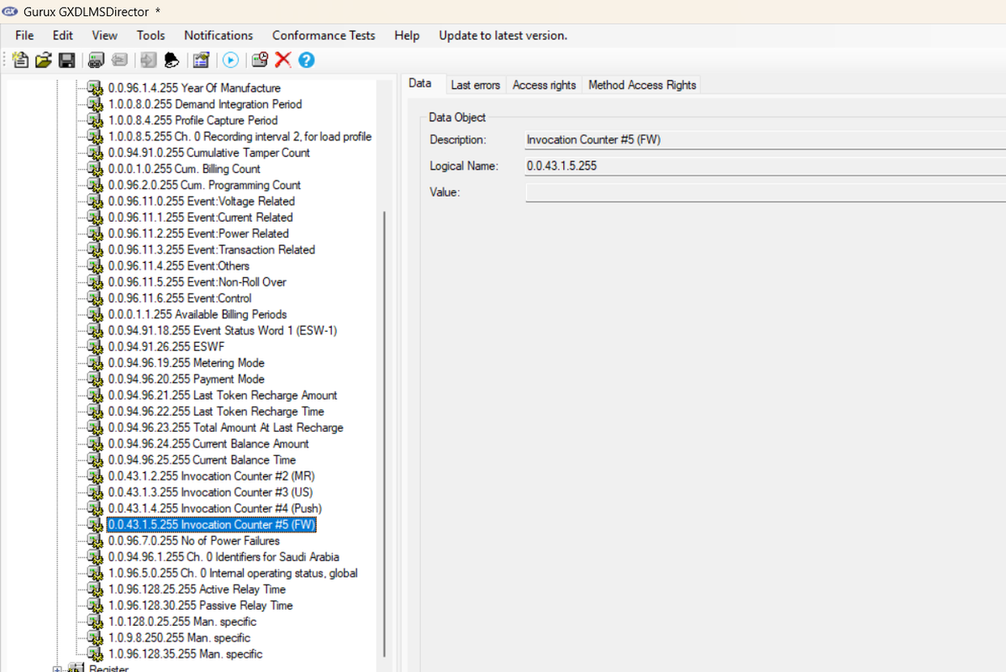Open the Edit menu

62,35
